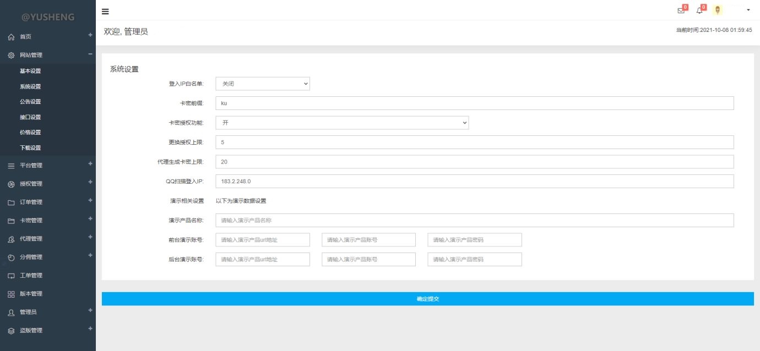Click 前台演示账号 URL address field
This screenshot has height=351, width=760.
click(x=263, y=240)
